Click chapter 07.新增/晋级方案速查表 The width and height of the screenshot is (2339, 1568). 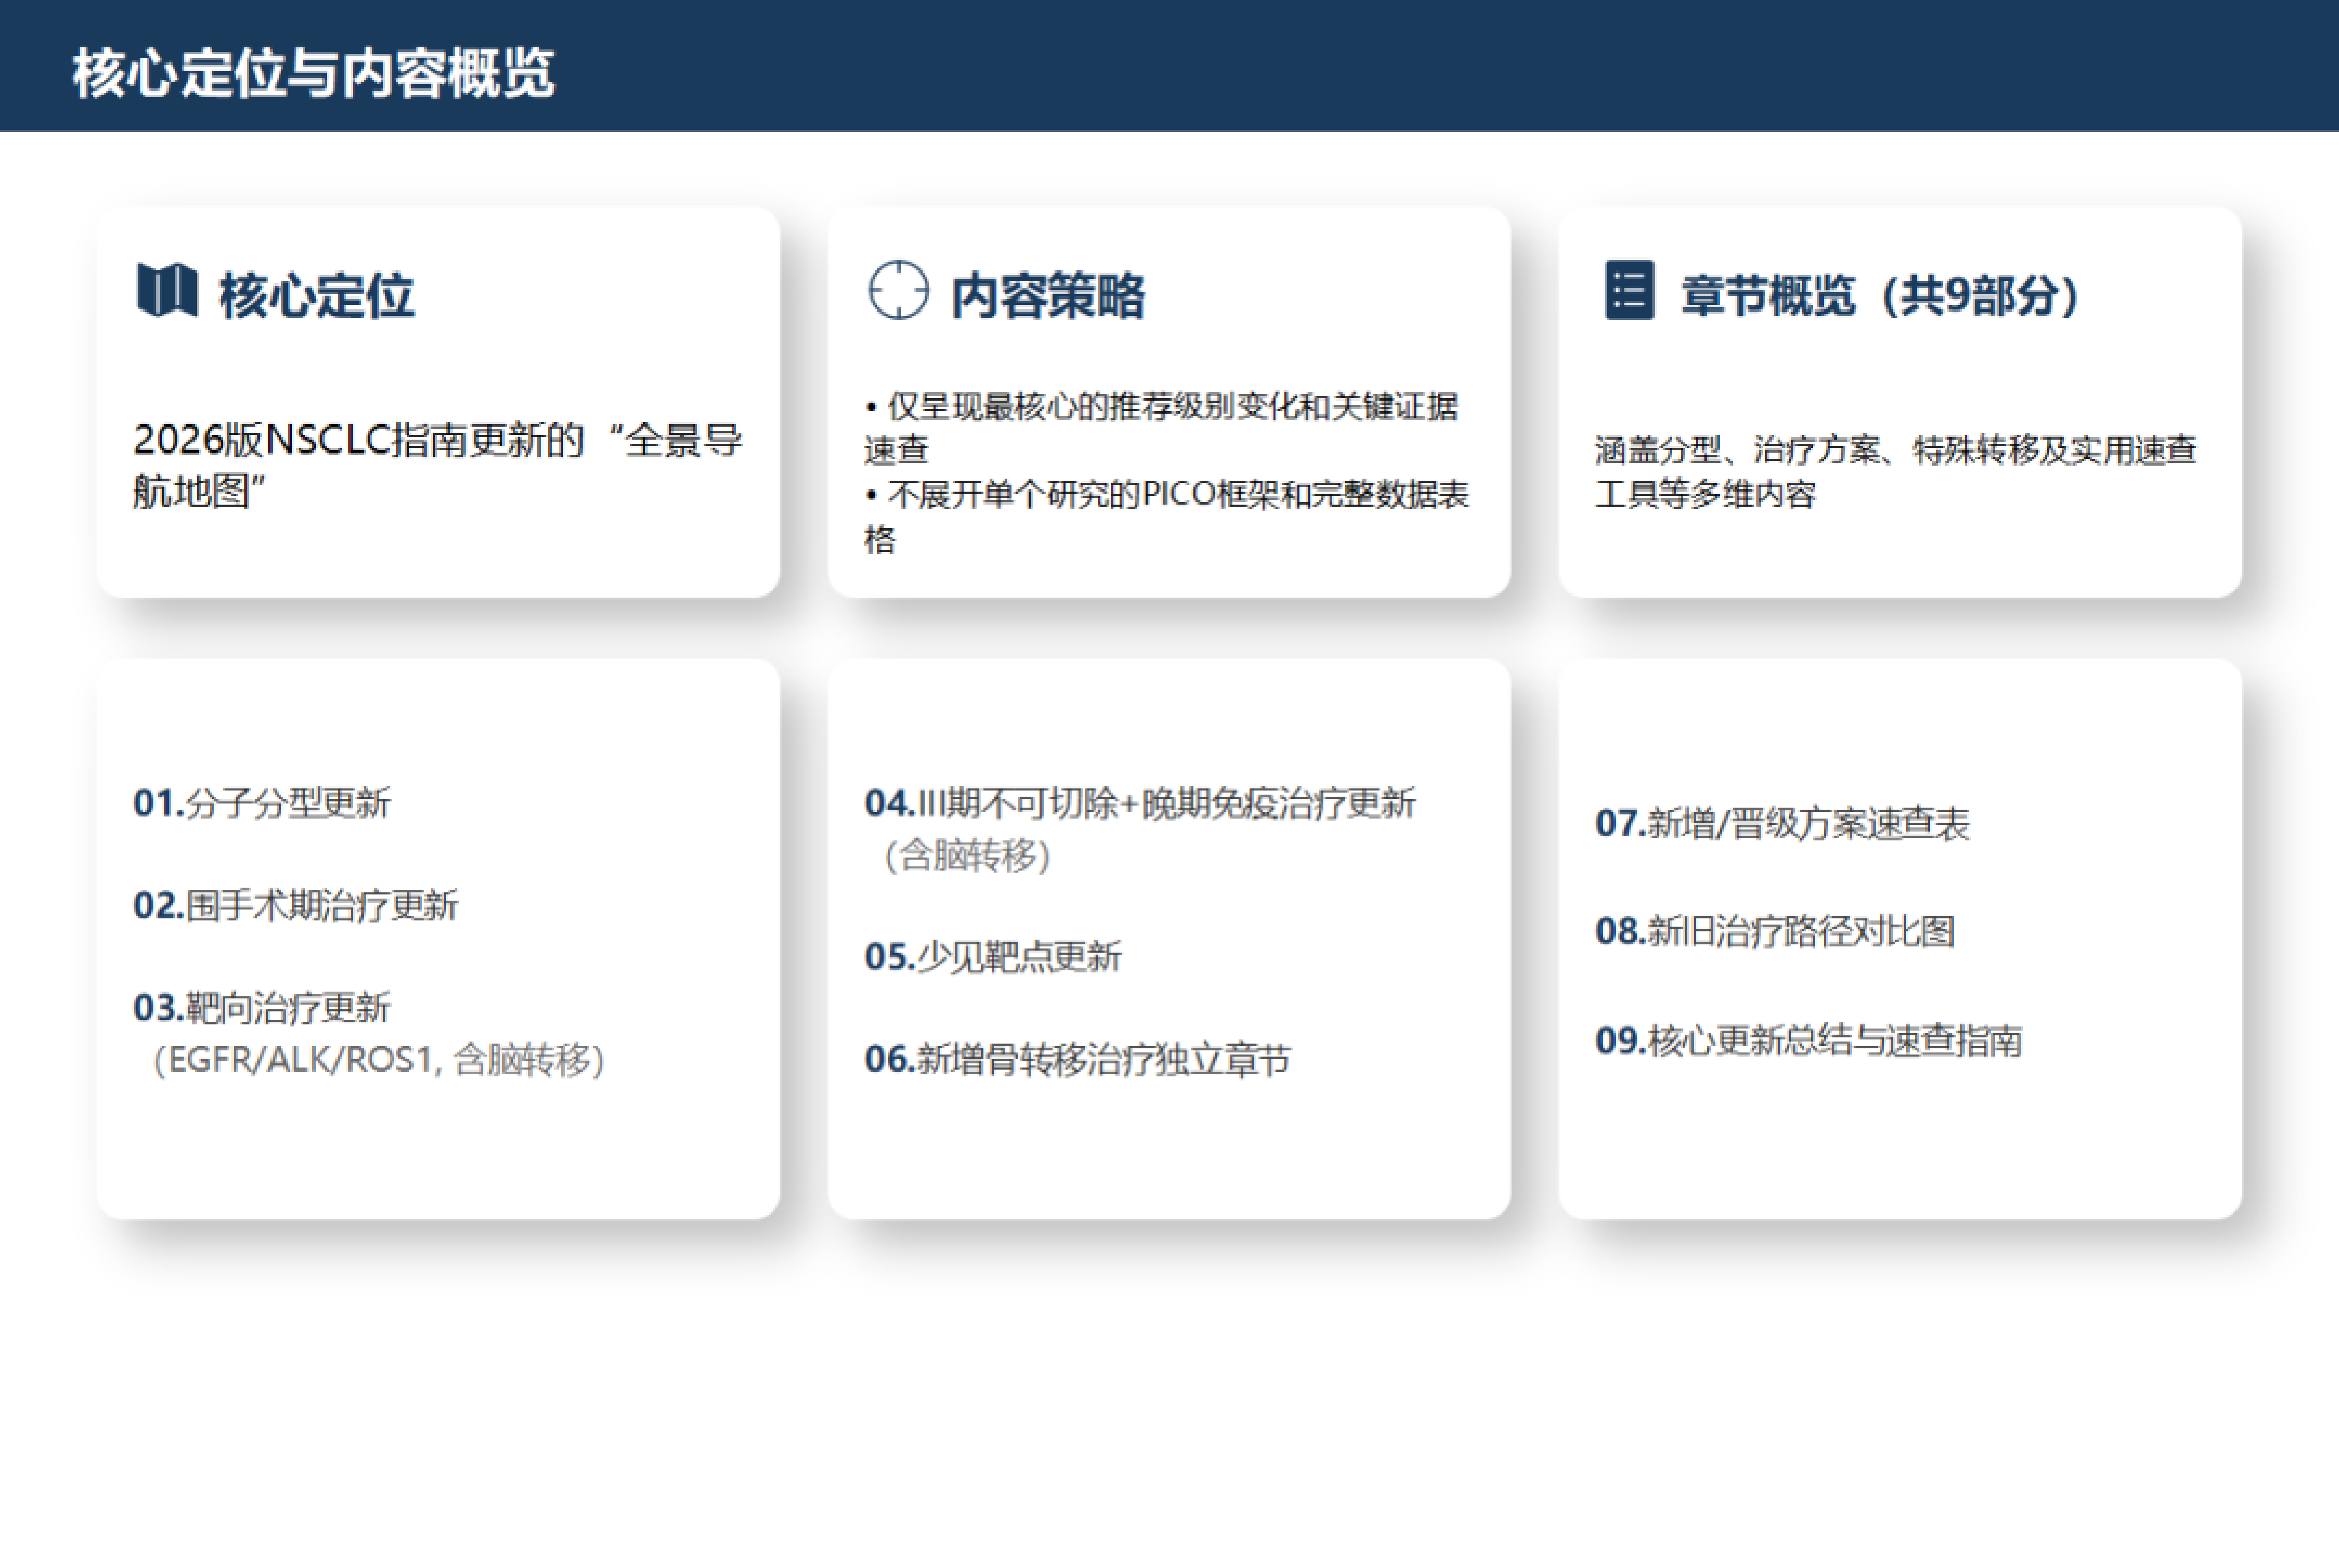pyautogui.click(x=1783, y=823)
